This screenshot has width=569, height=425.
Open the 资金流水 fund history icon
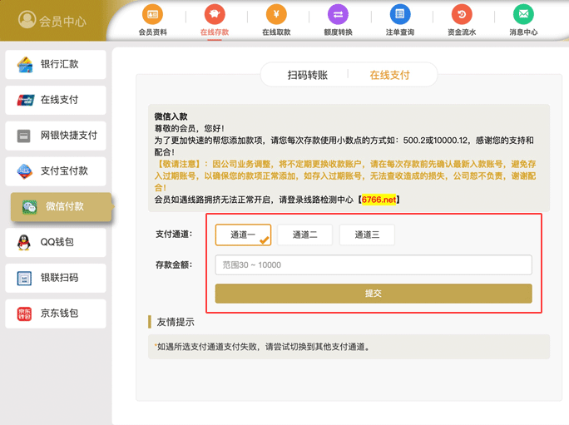point(461,15)
